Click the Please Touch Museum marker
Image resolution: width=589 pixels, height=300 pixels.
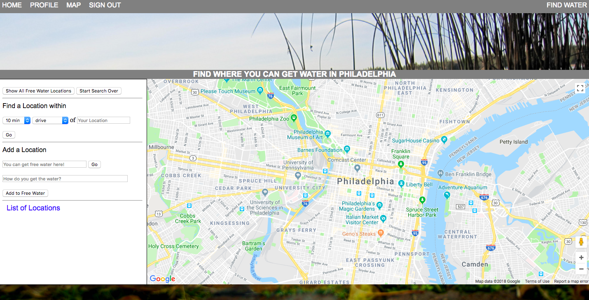coord(259,90)
